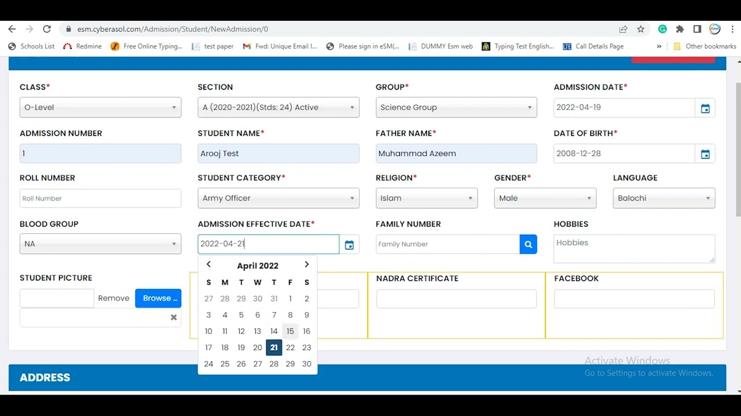741x416 pixels.
Task: Open Chrome profile avatar
Action: pos(715,29)
